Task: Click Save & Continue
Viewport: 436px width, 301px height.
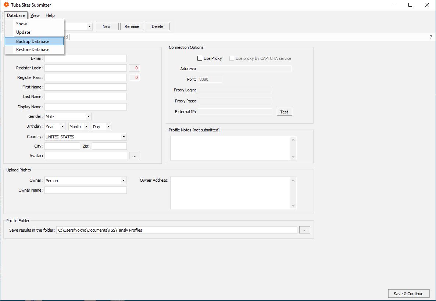Action: tap(408, 293)
